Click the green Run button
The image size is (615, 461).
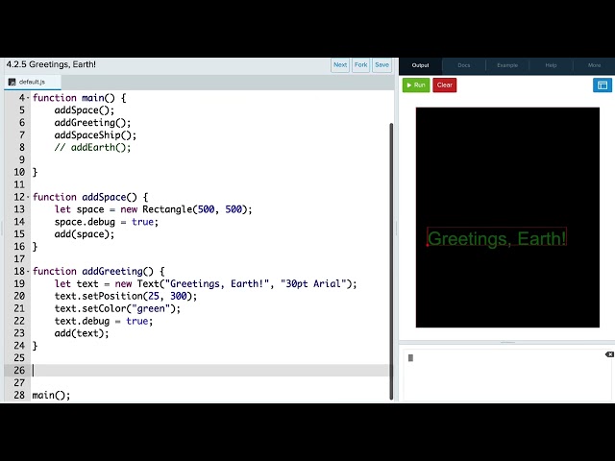[x=416, y=85]
